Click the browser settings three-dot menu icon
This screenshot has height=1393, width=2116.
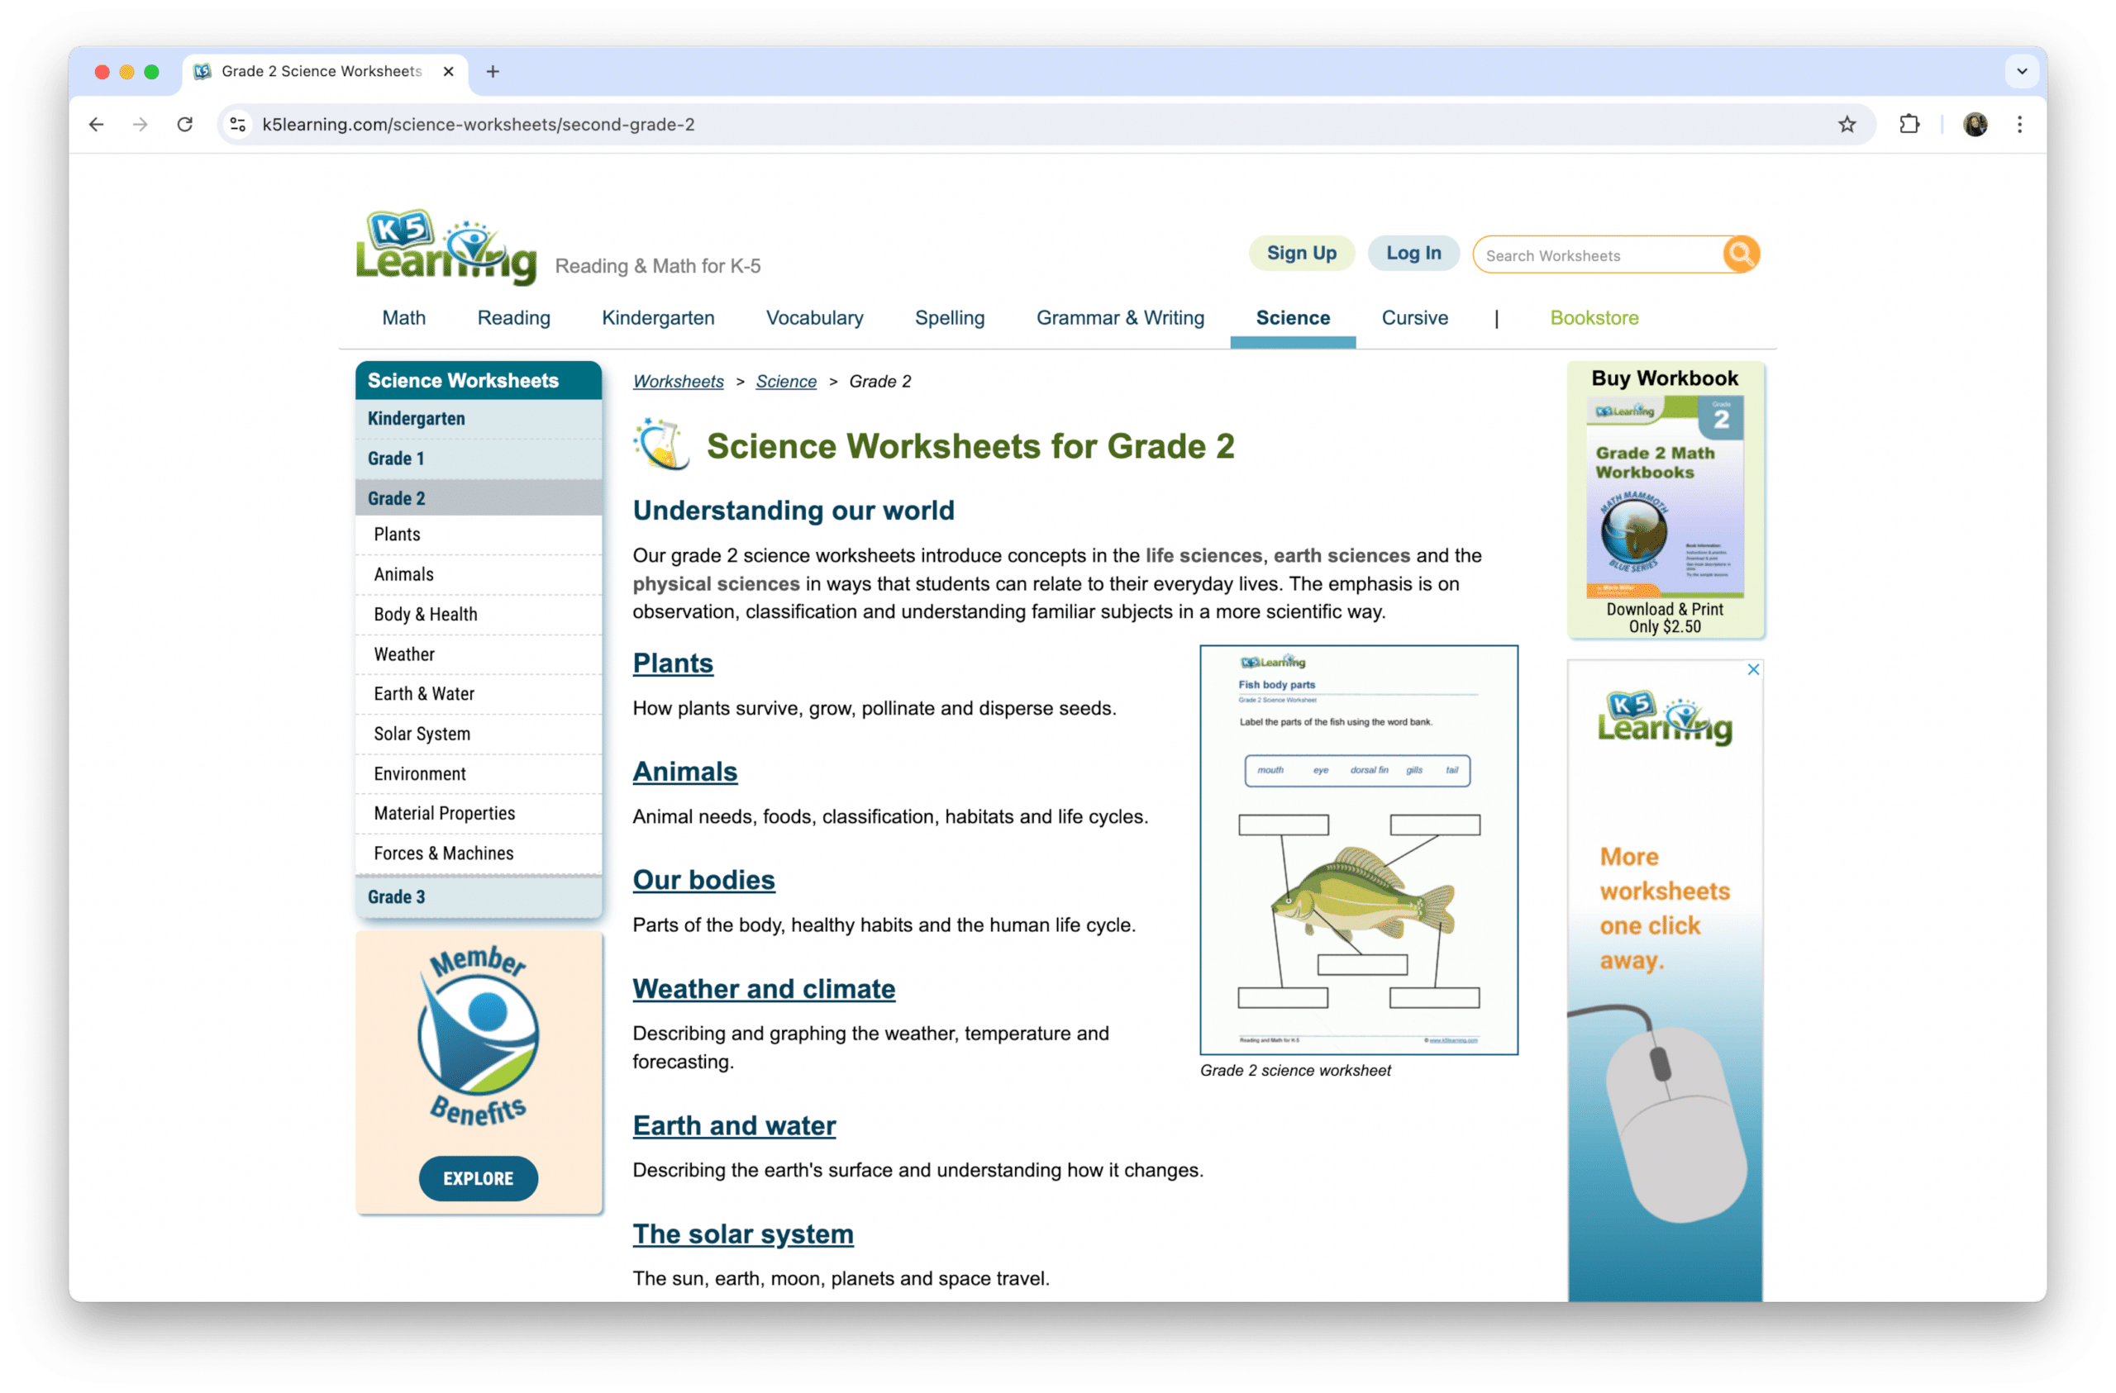(x=2019, y=125)
